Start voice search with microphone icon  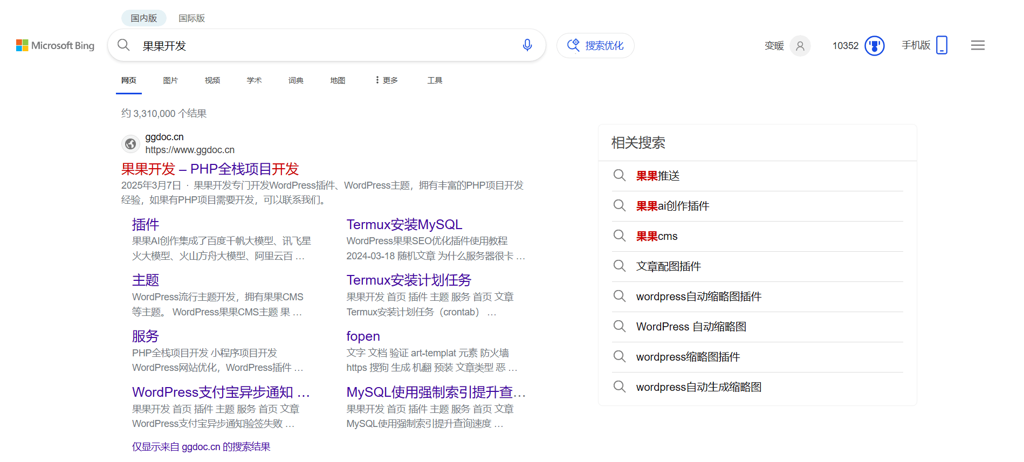527,45
